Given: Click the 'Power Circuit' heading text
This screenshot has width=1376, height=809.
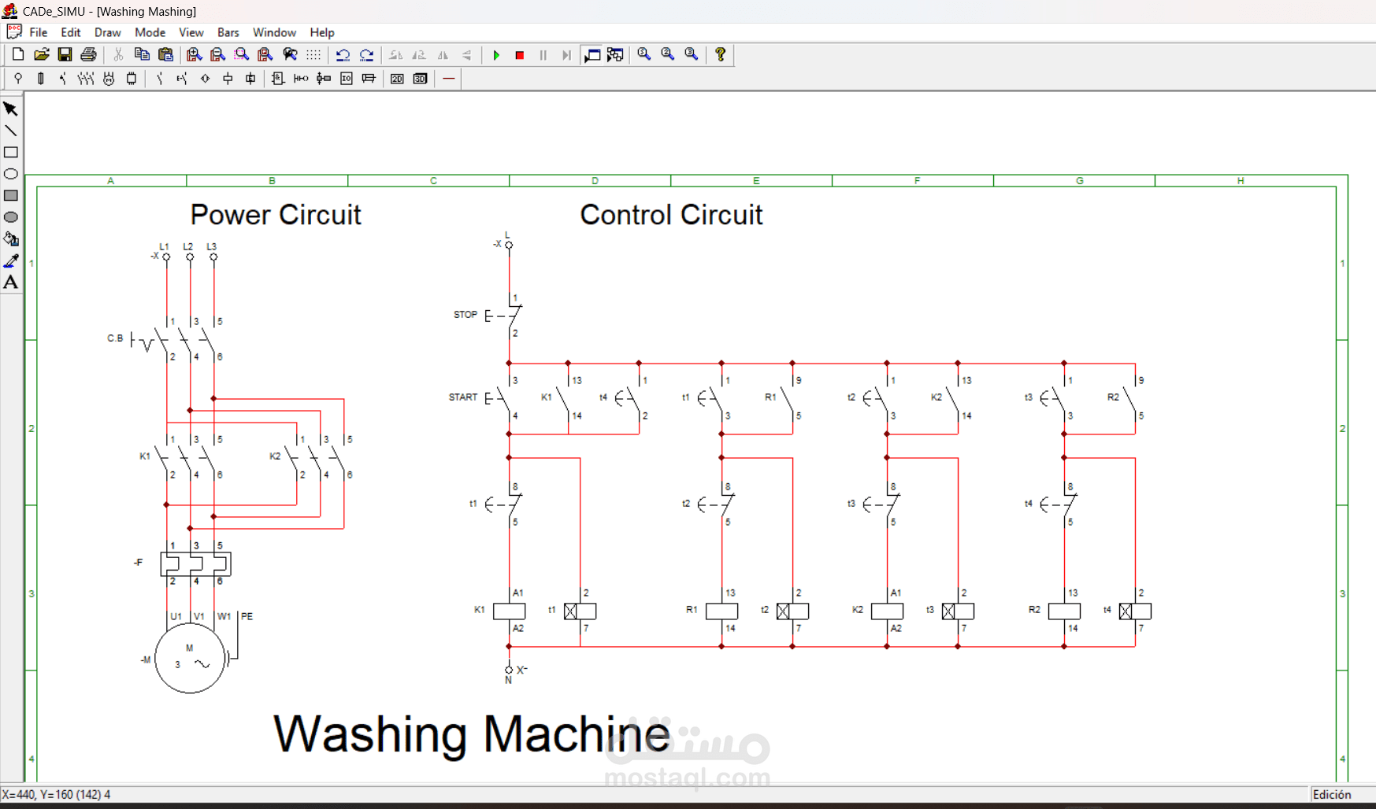Looking at the screenshot, I should pyautogui.click(x=276, y=215).
